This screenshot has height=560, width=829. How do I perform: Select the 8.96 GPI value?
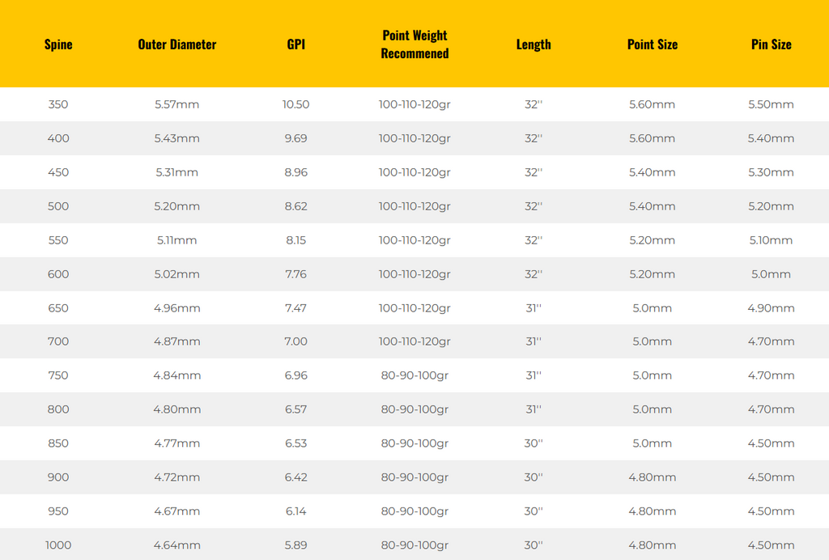tap(296, 172)
